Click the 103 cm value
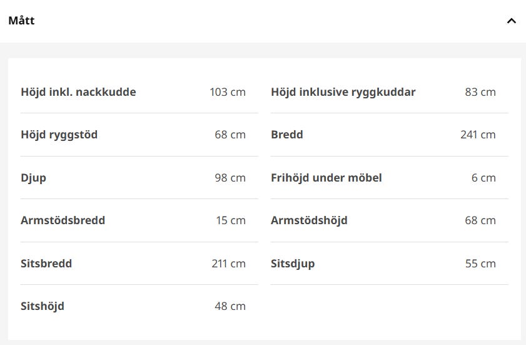 tap(228, 92)
